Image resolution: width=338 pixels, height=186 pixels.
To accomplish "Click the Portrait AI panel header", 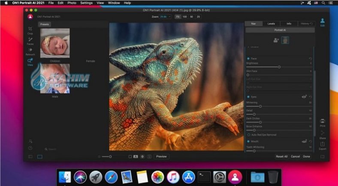I will (x=280, y=30).
